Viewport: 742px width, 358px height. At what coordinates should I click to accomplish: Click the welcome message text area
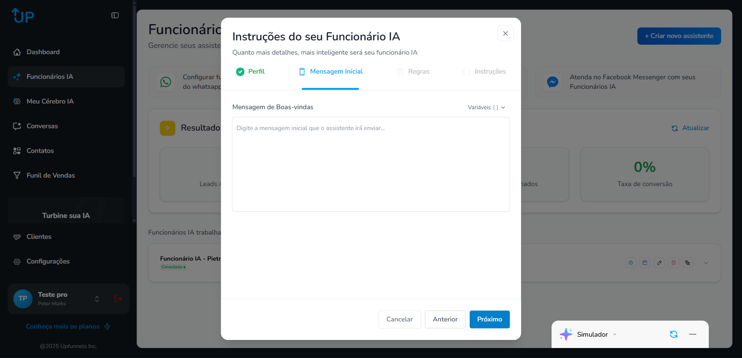click(371, 164)
